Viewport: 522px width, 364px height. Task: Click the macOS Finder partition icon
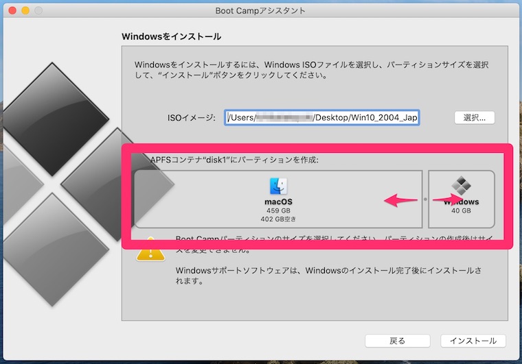[x=278, y=186]
